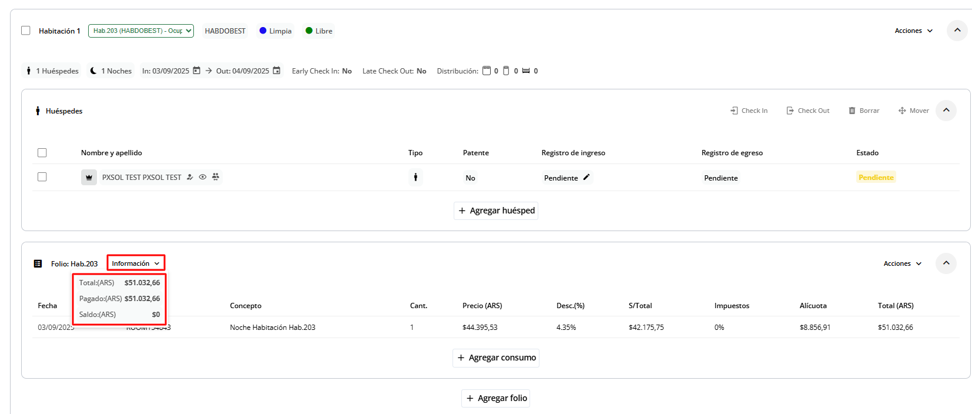Click the crown icon beside PXSOL TEST
972x414 pixels.
89,177
